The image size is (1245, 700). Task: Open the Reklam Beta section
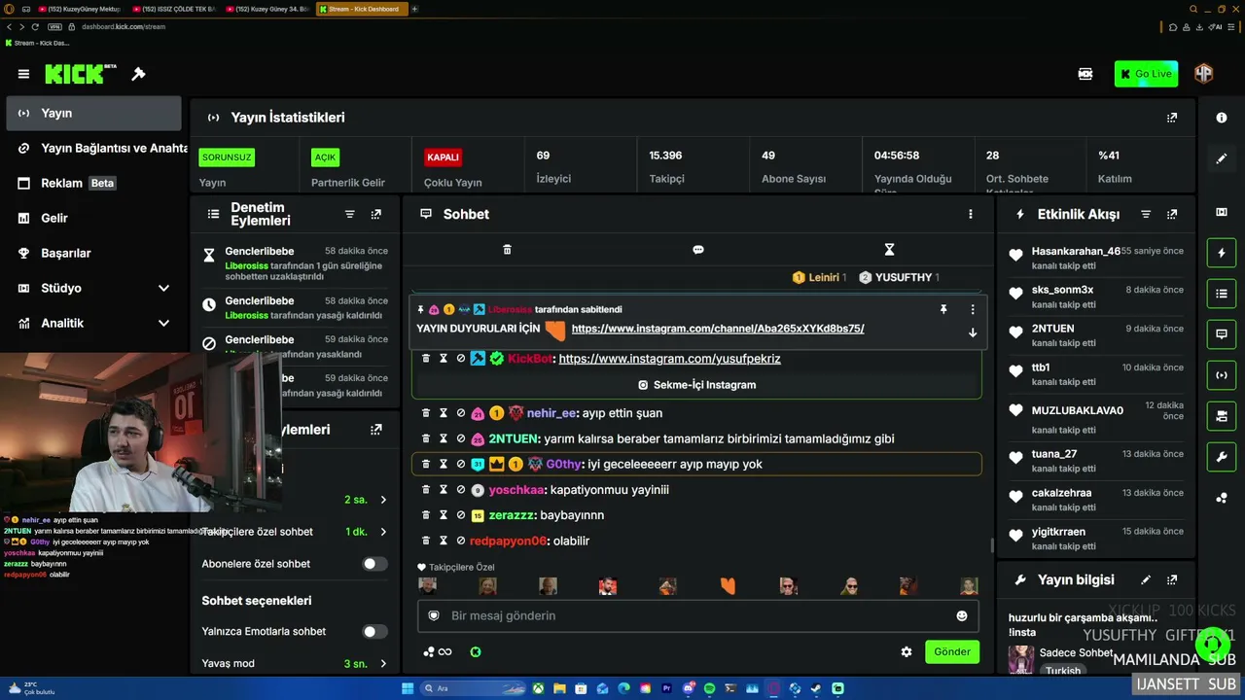click(x=93, y=183)
